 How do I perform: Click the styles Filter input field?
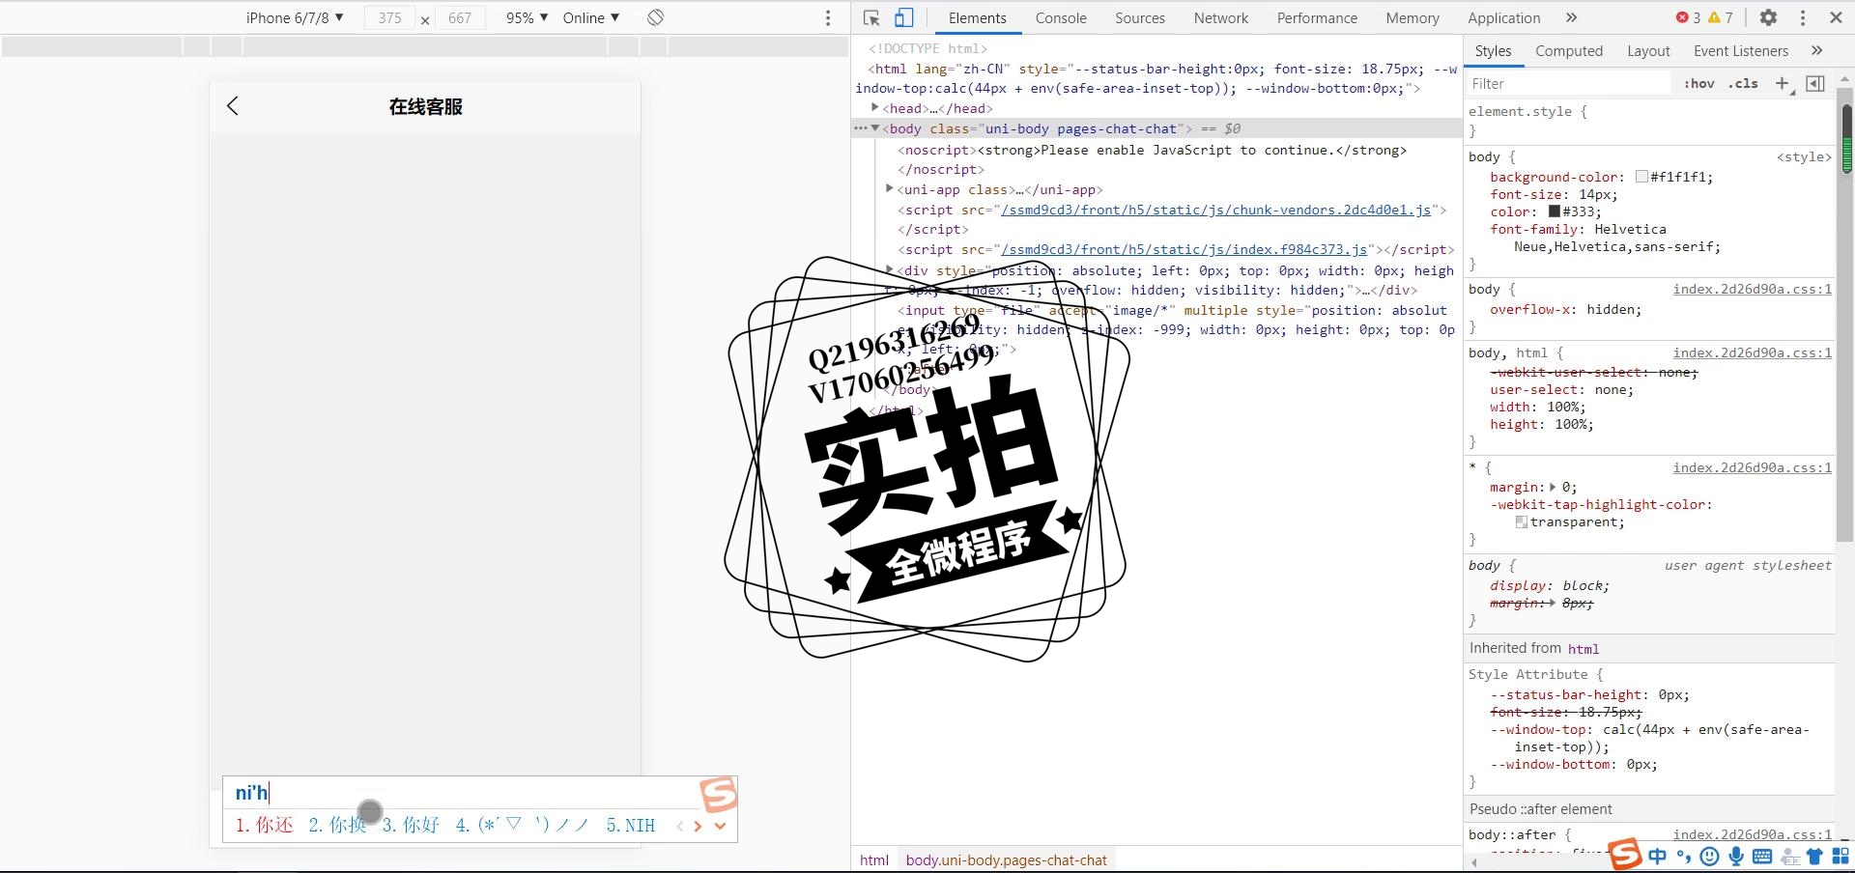tap(1567, 84)
